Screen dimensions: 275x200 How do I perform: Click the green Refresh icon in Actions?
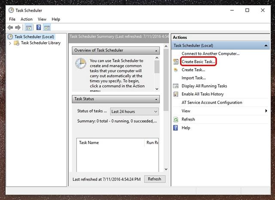176,119
